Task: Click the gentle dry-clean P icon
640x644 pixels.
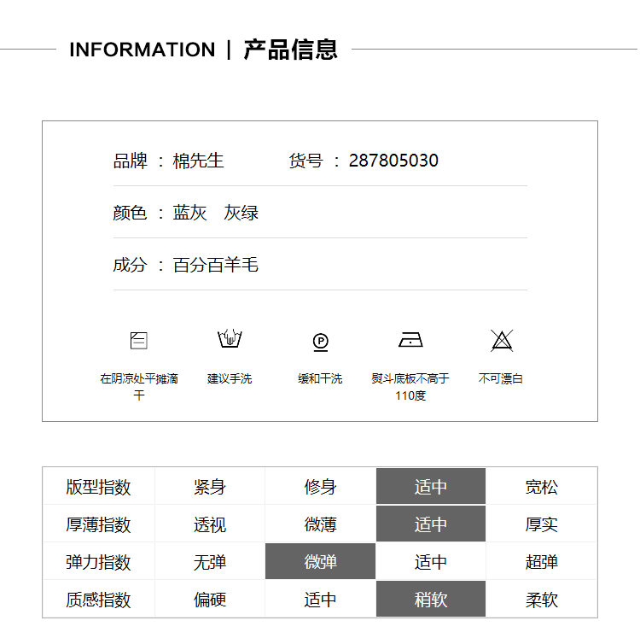Action: (x=320, y=342)
